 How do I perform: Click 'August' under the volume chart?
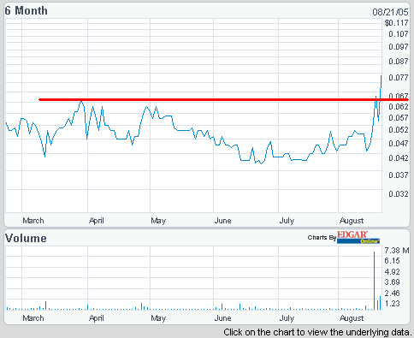pos(352,318)
